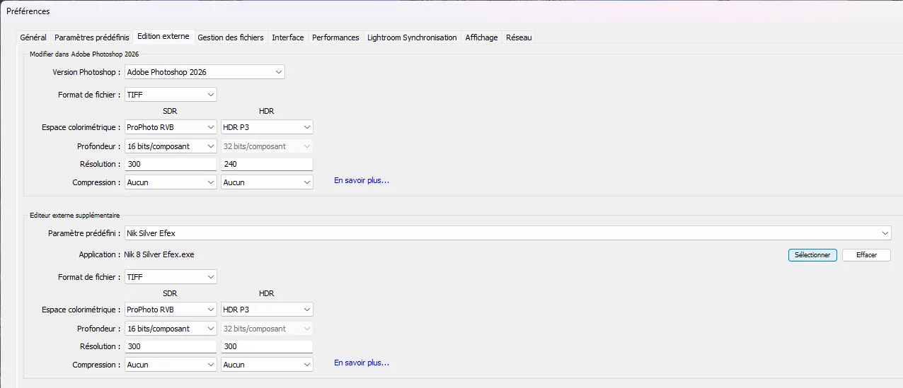Switch to the Général tab
The width and height of the screenshot is (903, 388).
[33, 37]
